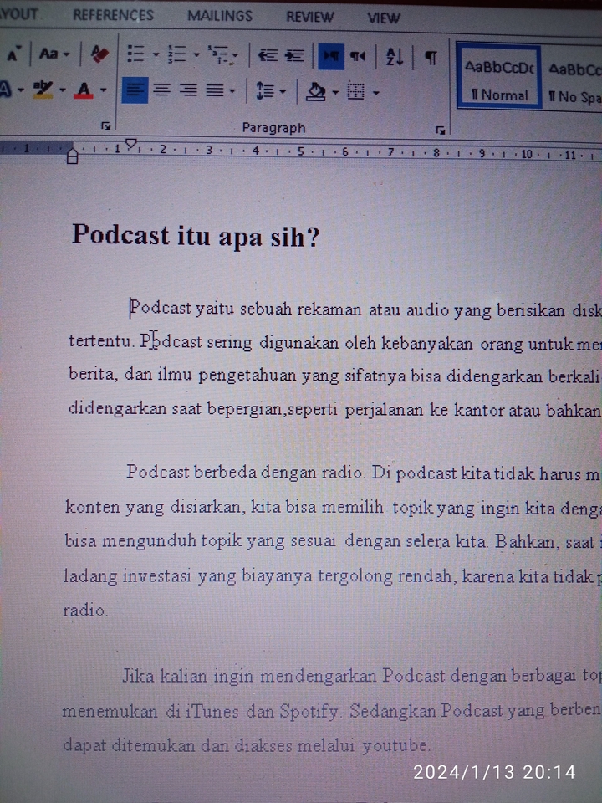This screenshot has width=602, height=803.
Task: Click the word 'Spotify' in third paragraph
Action: point(309,711)
